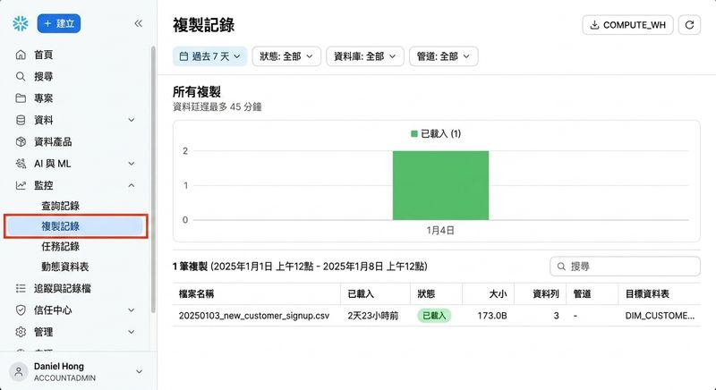Open the Daniel Hong account menu chevron
The height and width of the screenshot is (390, 716).
[140, 372]
